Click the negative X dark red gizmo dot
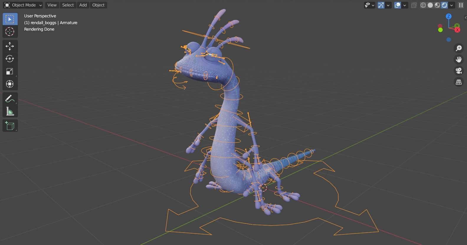 tap(440, 26)
